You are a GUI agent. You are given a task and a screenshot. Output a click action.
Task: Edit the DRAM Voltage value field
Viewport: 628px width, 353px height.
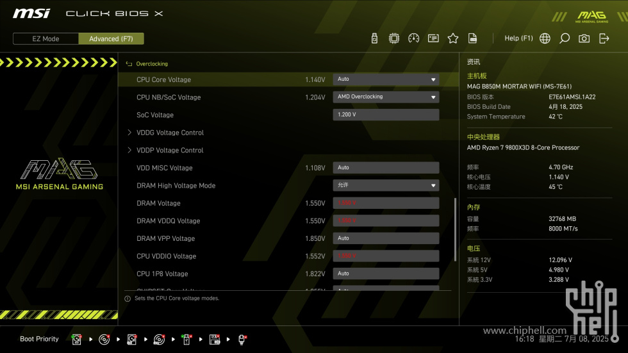(x=386, y=203)
